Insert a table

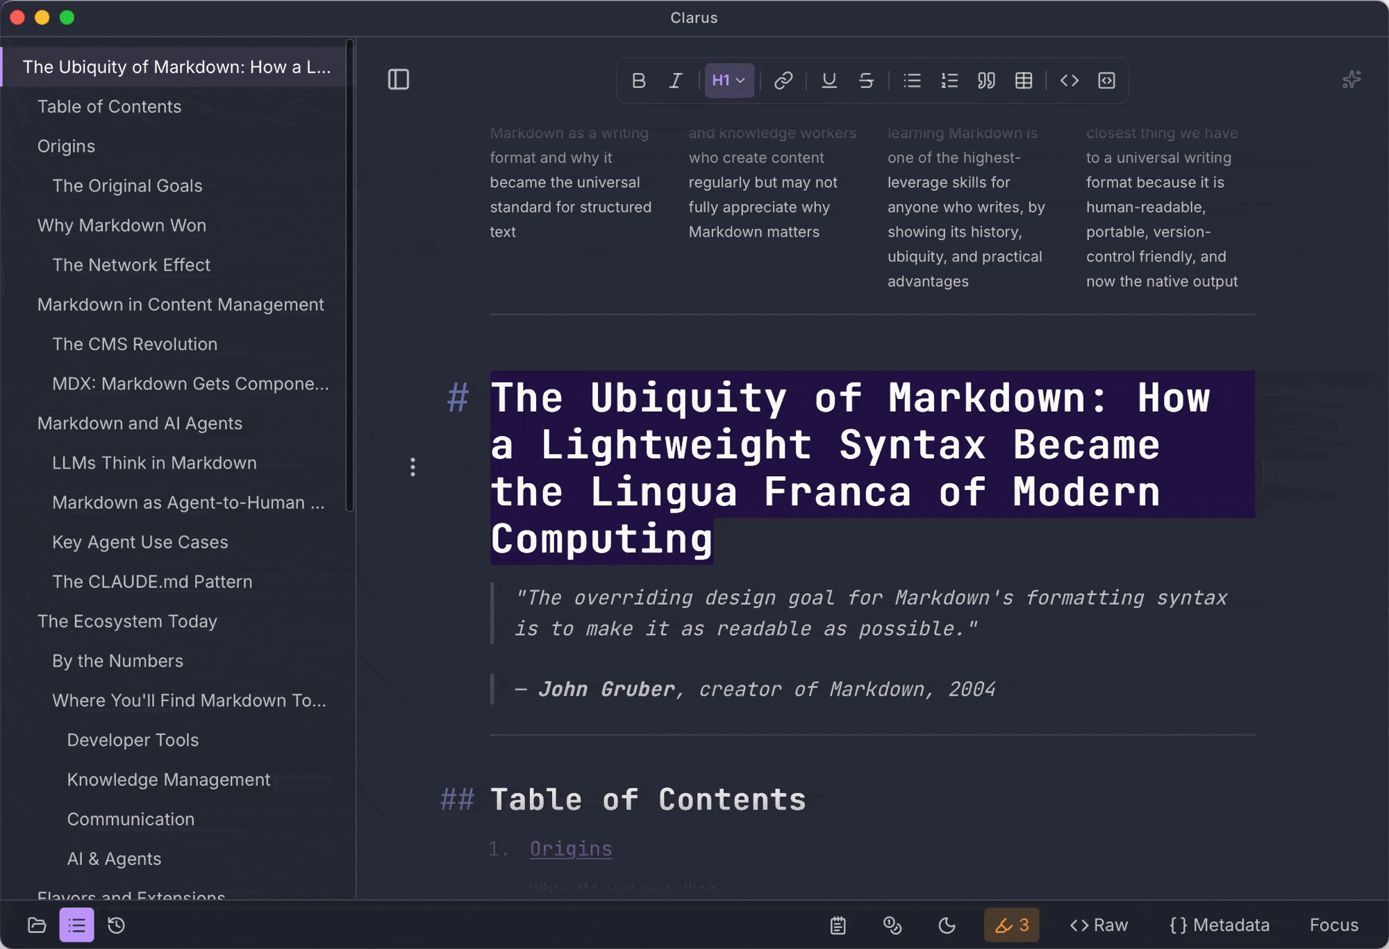pyautogui.click(x=1023, y=81)
